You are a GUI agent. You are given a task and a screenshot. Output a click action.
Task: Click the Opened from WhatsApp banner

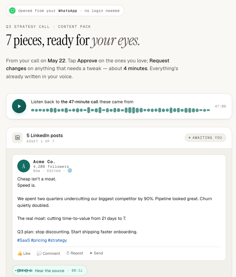point(65,11)
